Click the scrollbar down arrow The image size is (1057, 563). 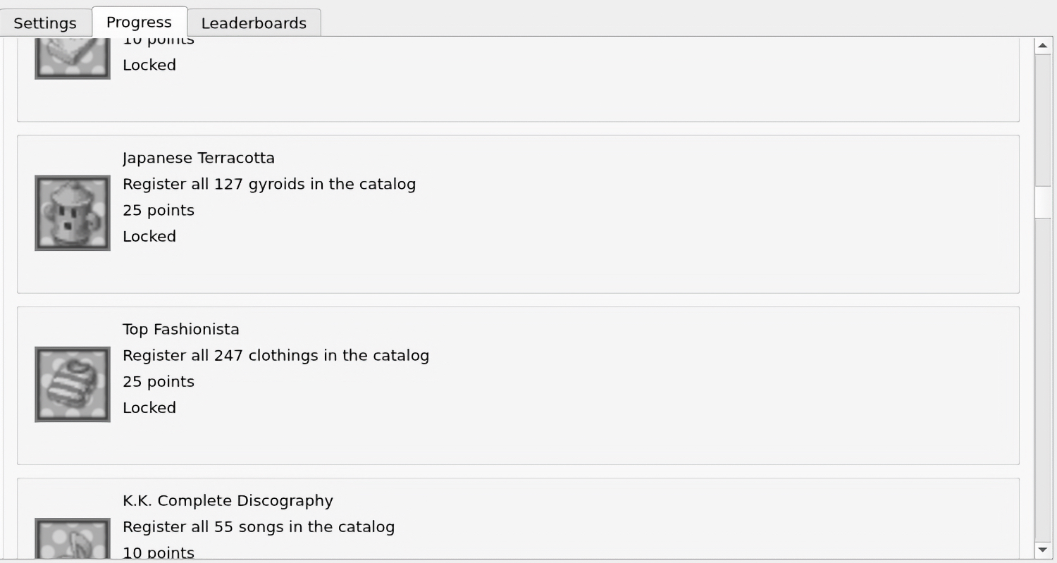pos(1043,550)
